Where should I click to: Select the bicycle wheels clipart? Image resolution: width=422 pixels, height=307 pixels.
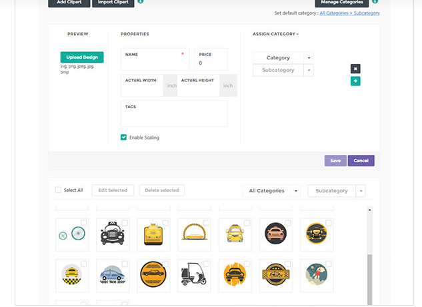[71, 235]
